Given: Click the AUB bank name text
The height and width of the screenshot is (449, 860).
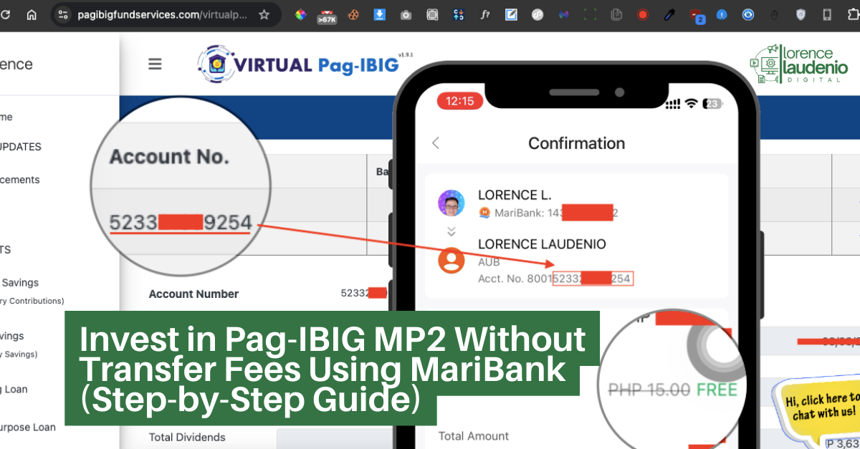Looking at the screenshot, I should pyautogui.click(x=489, y=262).
